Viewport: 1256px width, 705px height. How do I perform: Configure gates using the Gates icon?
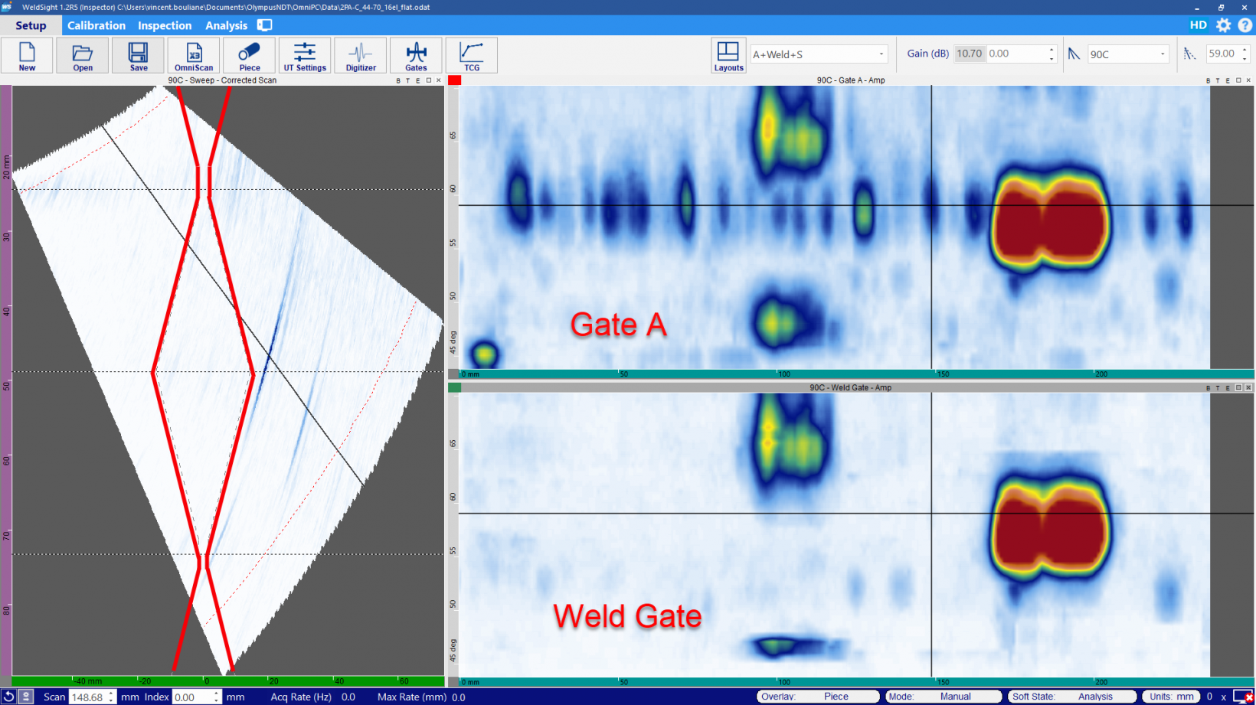[x=416, y=54]
